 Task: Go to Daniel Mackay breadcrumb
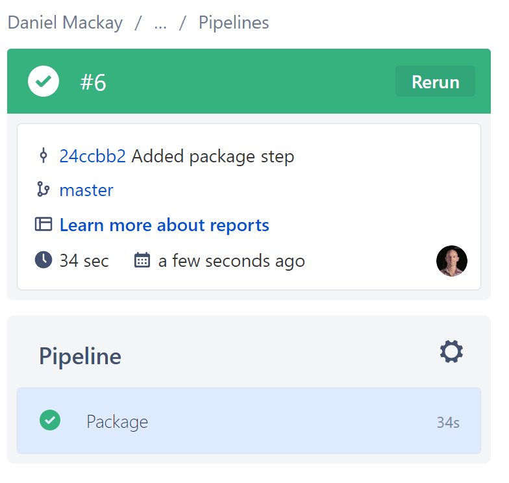coord(65,22)
